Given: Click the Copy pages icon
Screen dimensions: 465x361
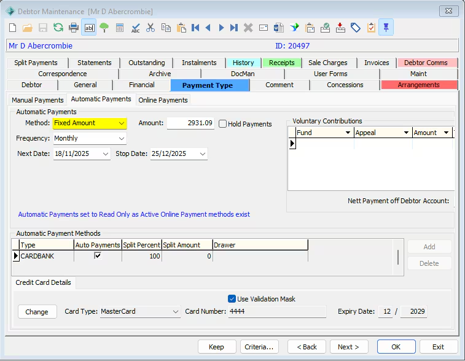Looking at the screenshot, I should (166, 28).
